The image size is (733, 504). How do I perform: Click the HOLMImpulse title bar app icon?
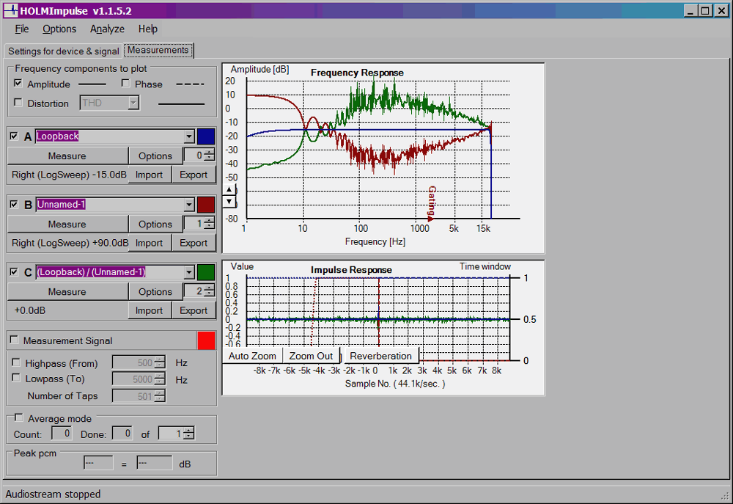(x=11, y=10)
